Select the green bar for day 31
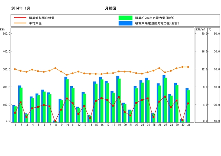The width and height of the screenshot is (221, 156). coord(189,106)
